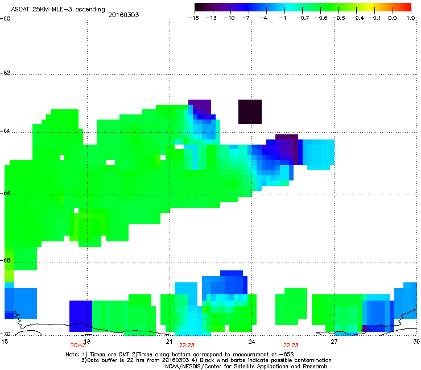Click the 1.0 color scale label
The width and height of the screenshot is (421, 370).
tap(411, 18)
